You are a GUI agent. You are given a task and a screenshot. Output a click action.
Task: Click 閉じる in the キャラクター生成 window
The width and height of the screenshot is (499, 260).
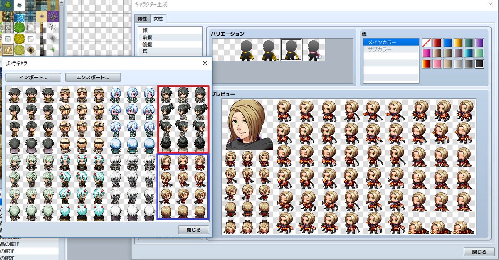479,252
